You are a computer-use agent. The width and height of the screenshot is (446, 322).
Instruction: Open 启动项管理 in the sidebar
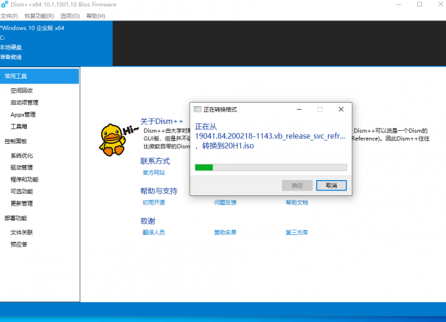point(25,103)
